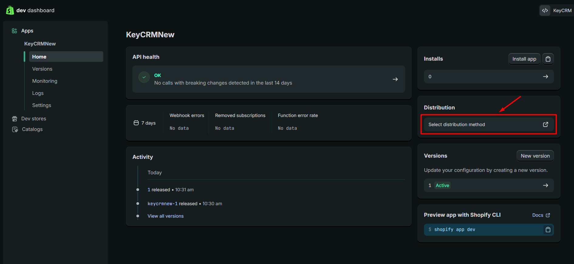Viewport: 574px width, 264px height.
Task: Select Logs in the sidebar
Action: (38, 93)
